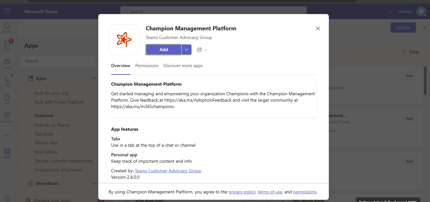Open the Activity feed icon
The width and height of the screenshot is (430, 202).
pyautogui.click(x=7, y=26)
